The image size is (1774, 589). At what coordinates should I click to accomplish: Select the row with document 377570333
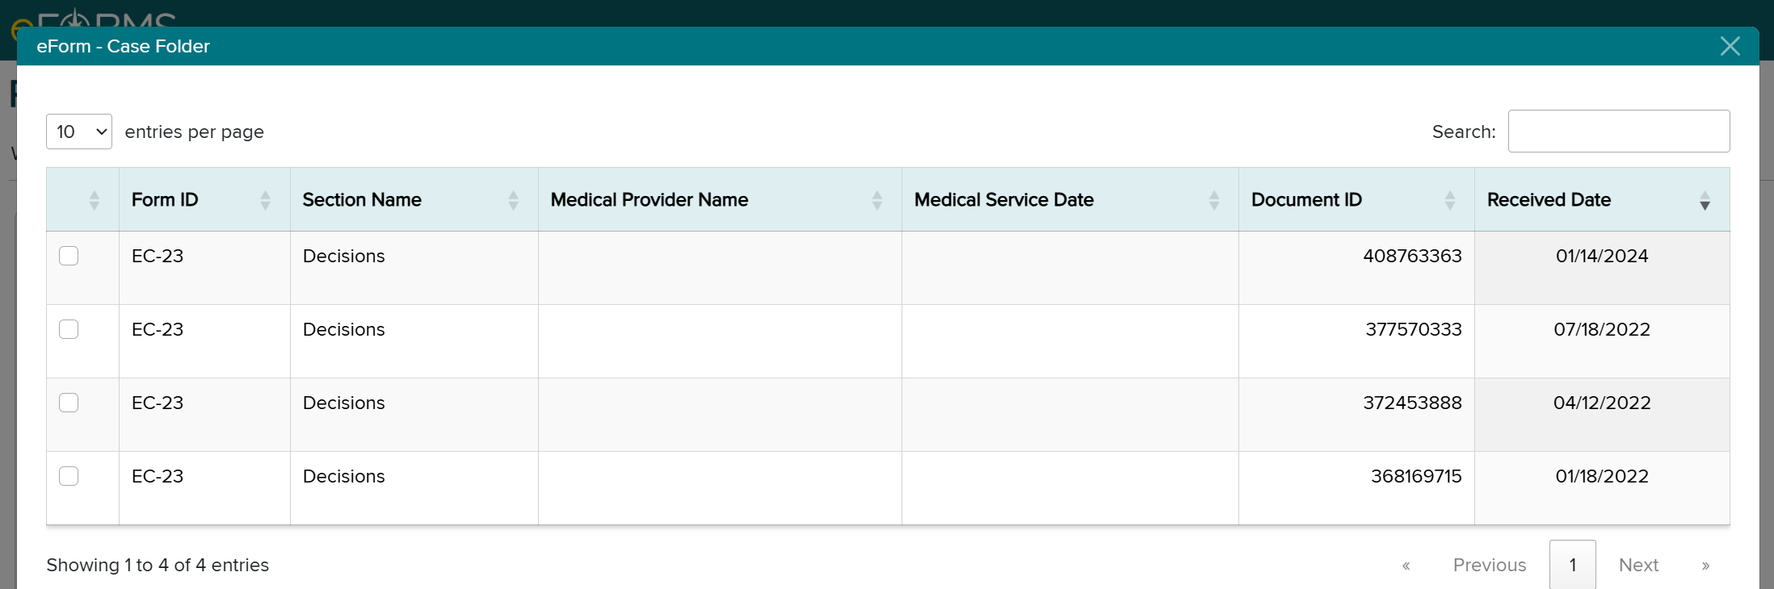click(69, 329)
